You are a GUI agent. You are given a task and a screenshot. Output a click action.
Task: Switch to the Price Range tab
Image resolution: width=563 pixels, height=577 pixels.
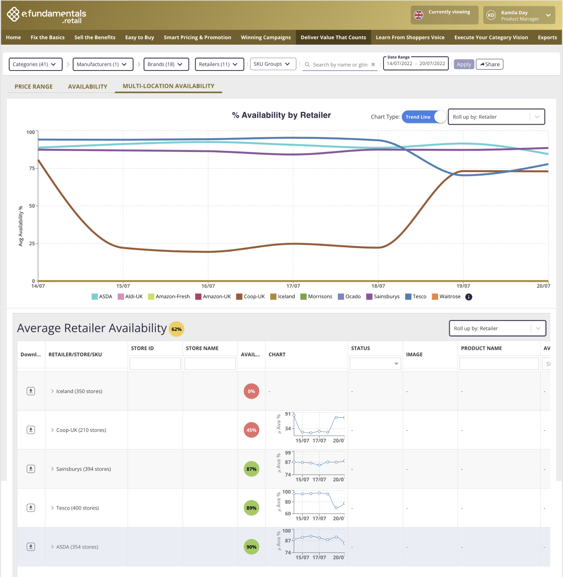point(34,87)
